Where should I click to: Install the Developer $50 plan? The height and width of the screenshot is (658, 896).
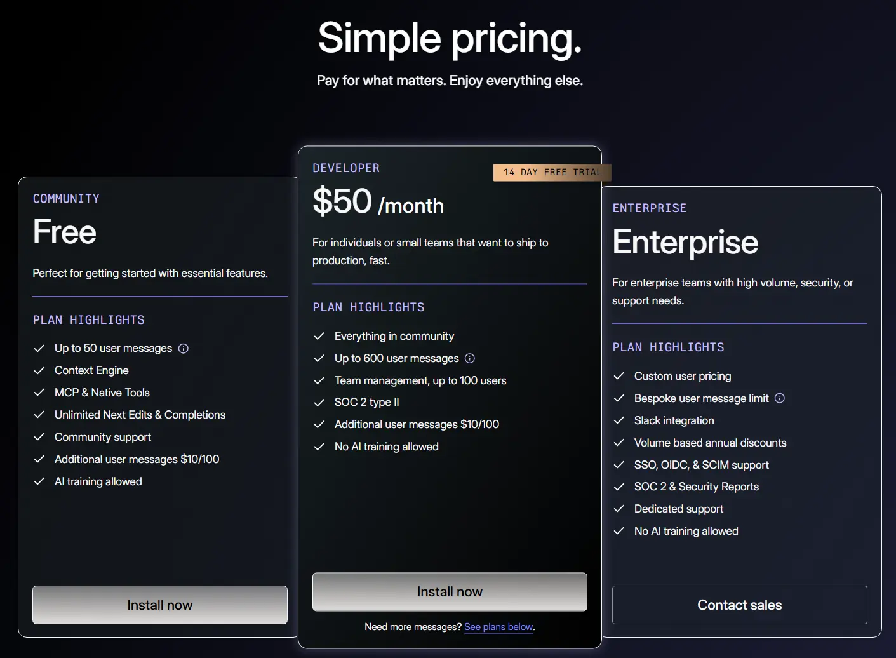[450, 591]
